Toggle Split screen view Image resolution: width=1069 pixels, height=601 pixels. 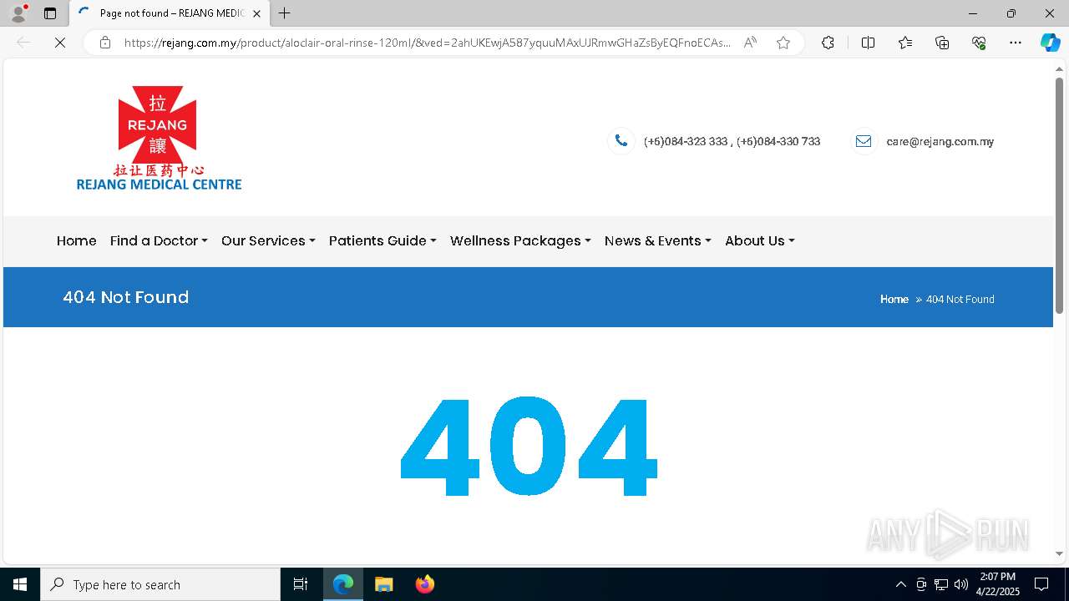pyautogui.click(x=868, y=43)
